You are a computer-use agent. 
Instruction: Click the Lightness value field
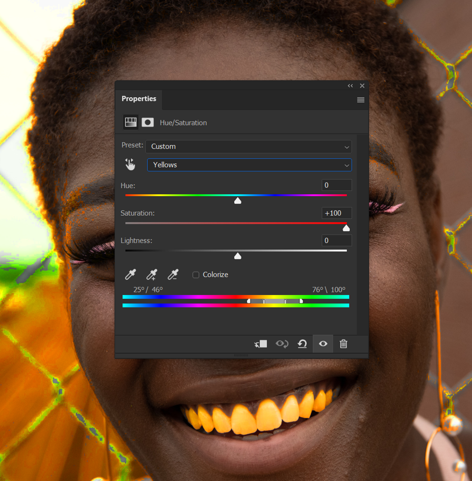tap(337, 241)
